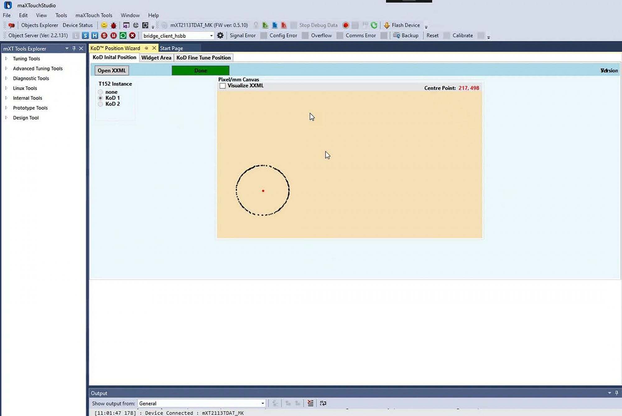Viewport: 622px width, 416px height.
Task: Pin the Output panel
Action: point(616,393)
